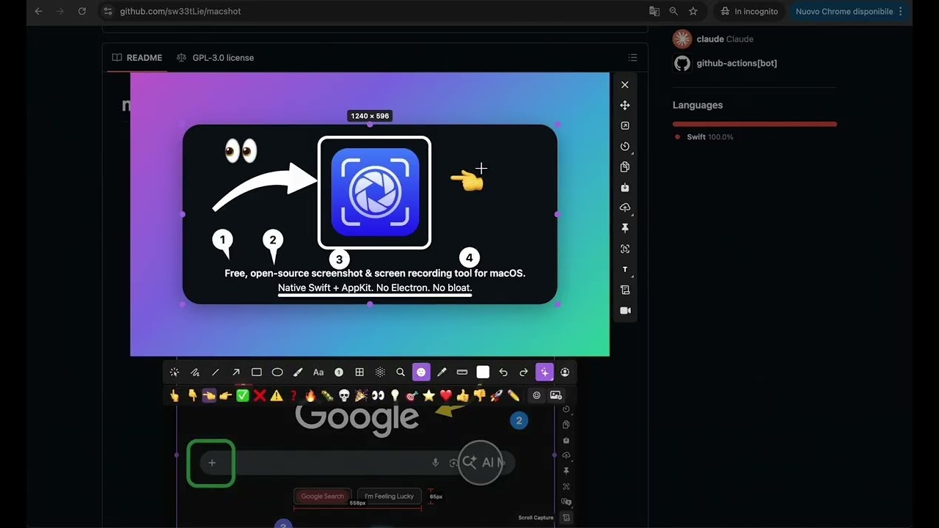Screen dimensions: 939x528
Task: Pick the skull emoji
Action: point(344,395)
